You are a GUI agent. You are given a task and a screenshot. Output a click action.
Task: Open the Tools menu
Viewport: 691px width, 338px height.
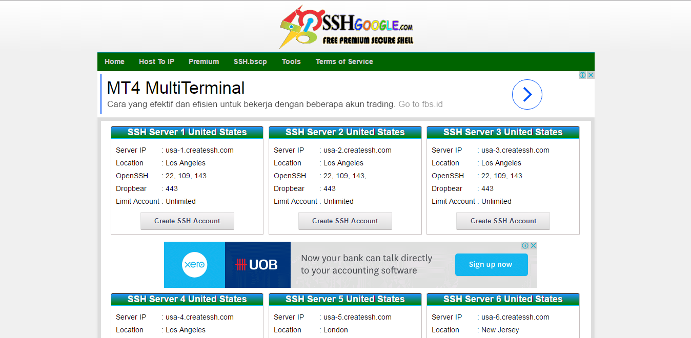click(x=291, y=61)
